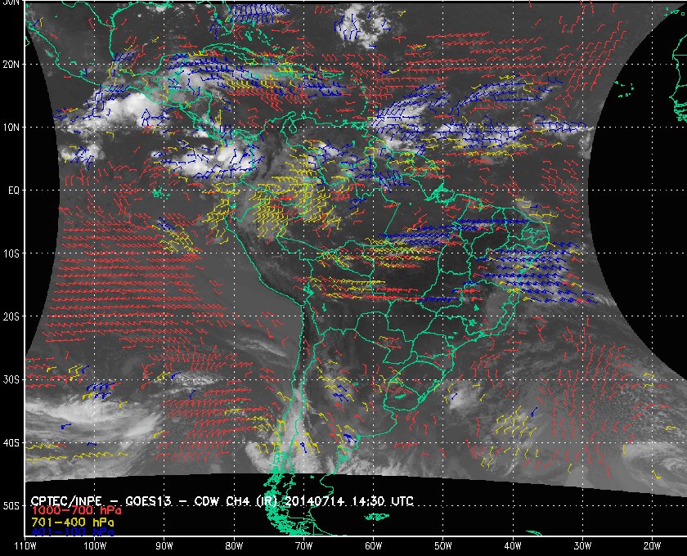The image size is (687, 556).
Task: Click the 30W longitude axis label
Action: pos(581,545)
